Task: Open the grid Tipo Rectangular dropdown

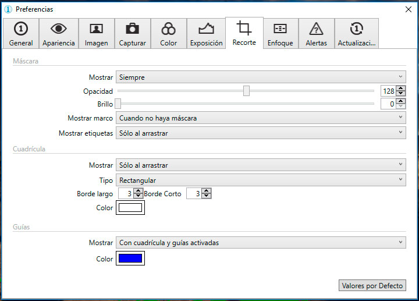Action: [x=261, y=180]
